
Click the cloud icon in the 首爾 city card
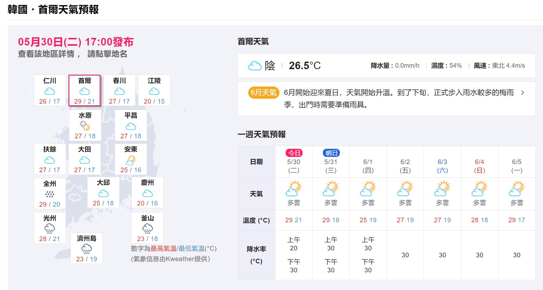(85, 91)
